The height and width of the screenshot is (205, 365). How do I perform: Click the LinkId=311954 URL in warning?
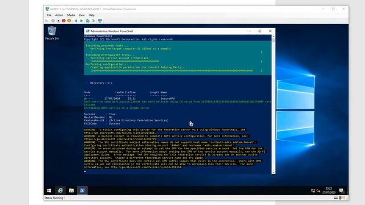click(147, 167)
